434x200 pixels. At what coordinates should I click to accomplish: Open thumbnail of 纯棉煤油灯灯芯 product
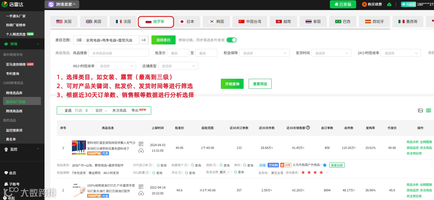coord(79,190)
